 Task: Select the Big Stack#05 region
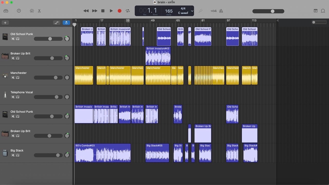pyautogui.click(x=157, y=153)
